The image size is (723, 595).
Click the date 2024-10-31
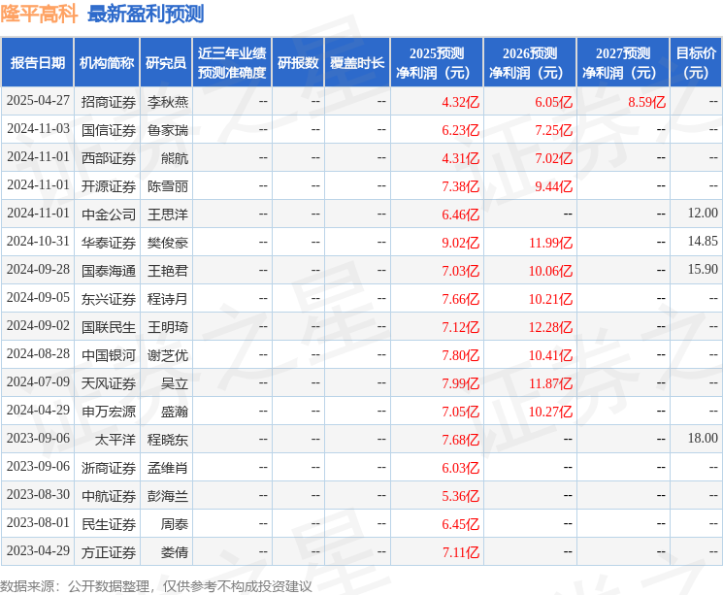click(x=38, y=242)
